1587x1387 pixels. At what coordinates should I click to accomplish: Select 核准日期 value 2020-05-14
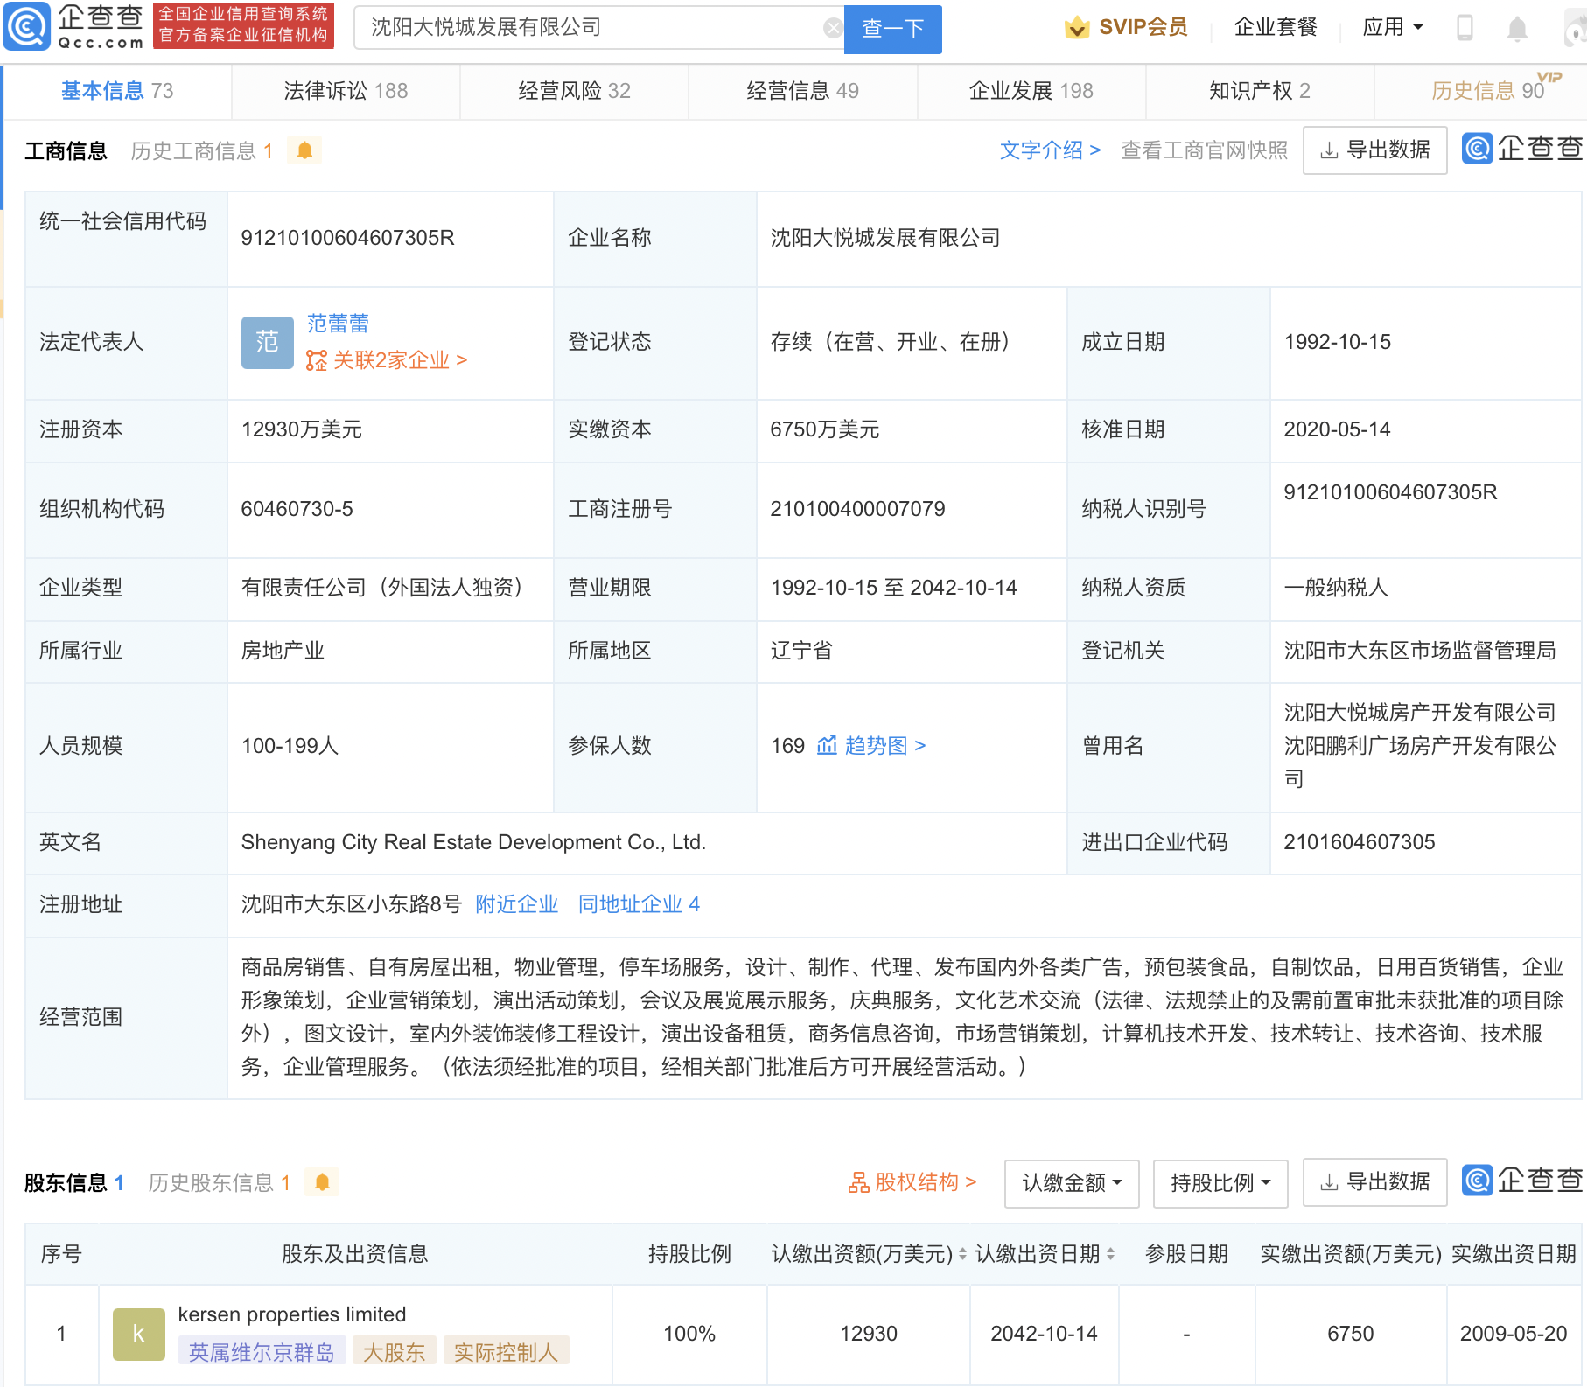[1337, 429]
